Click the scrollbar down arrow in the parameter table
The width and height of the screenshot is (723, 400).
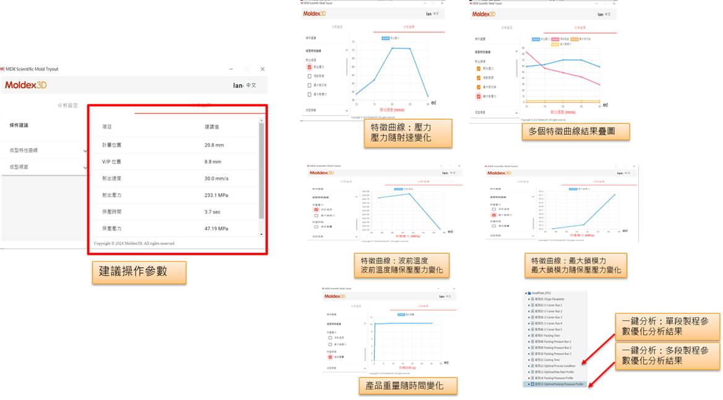262,234
